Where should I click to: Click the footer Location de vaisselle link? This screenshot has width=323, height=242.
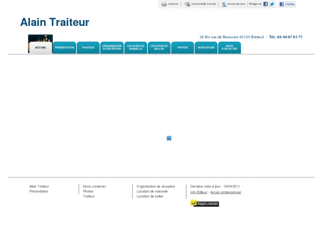point(152,191)
